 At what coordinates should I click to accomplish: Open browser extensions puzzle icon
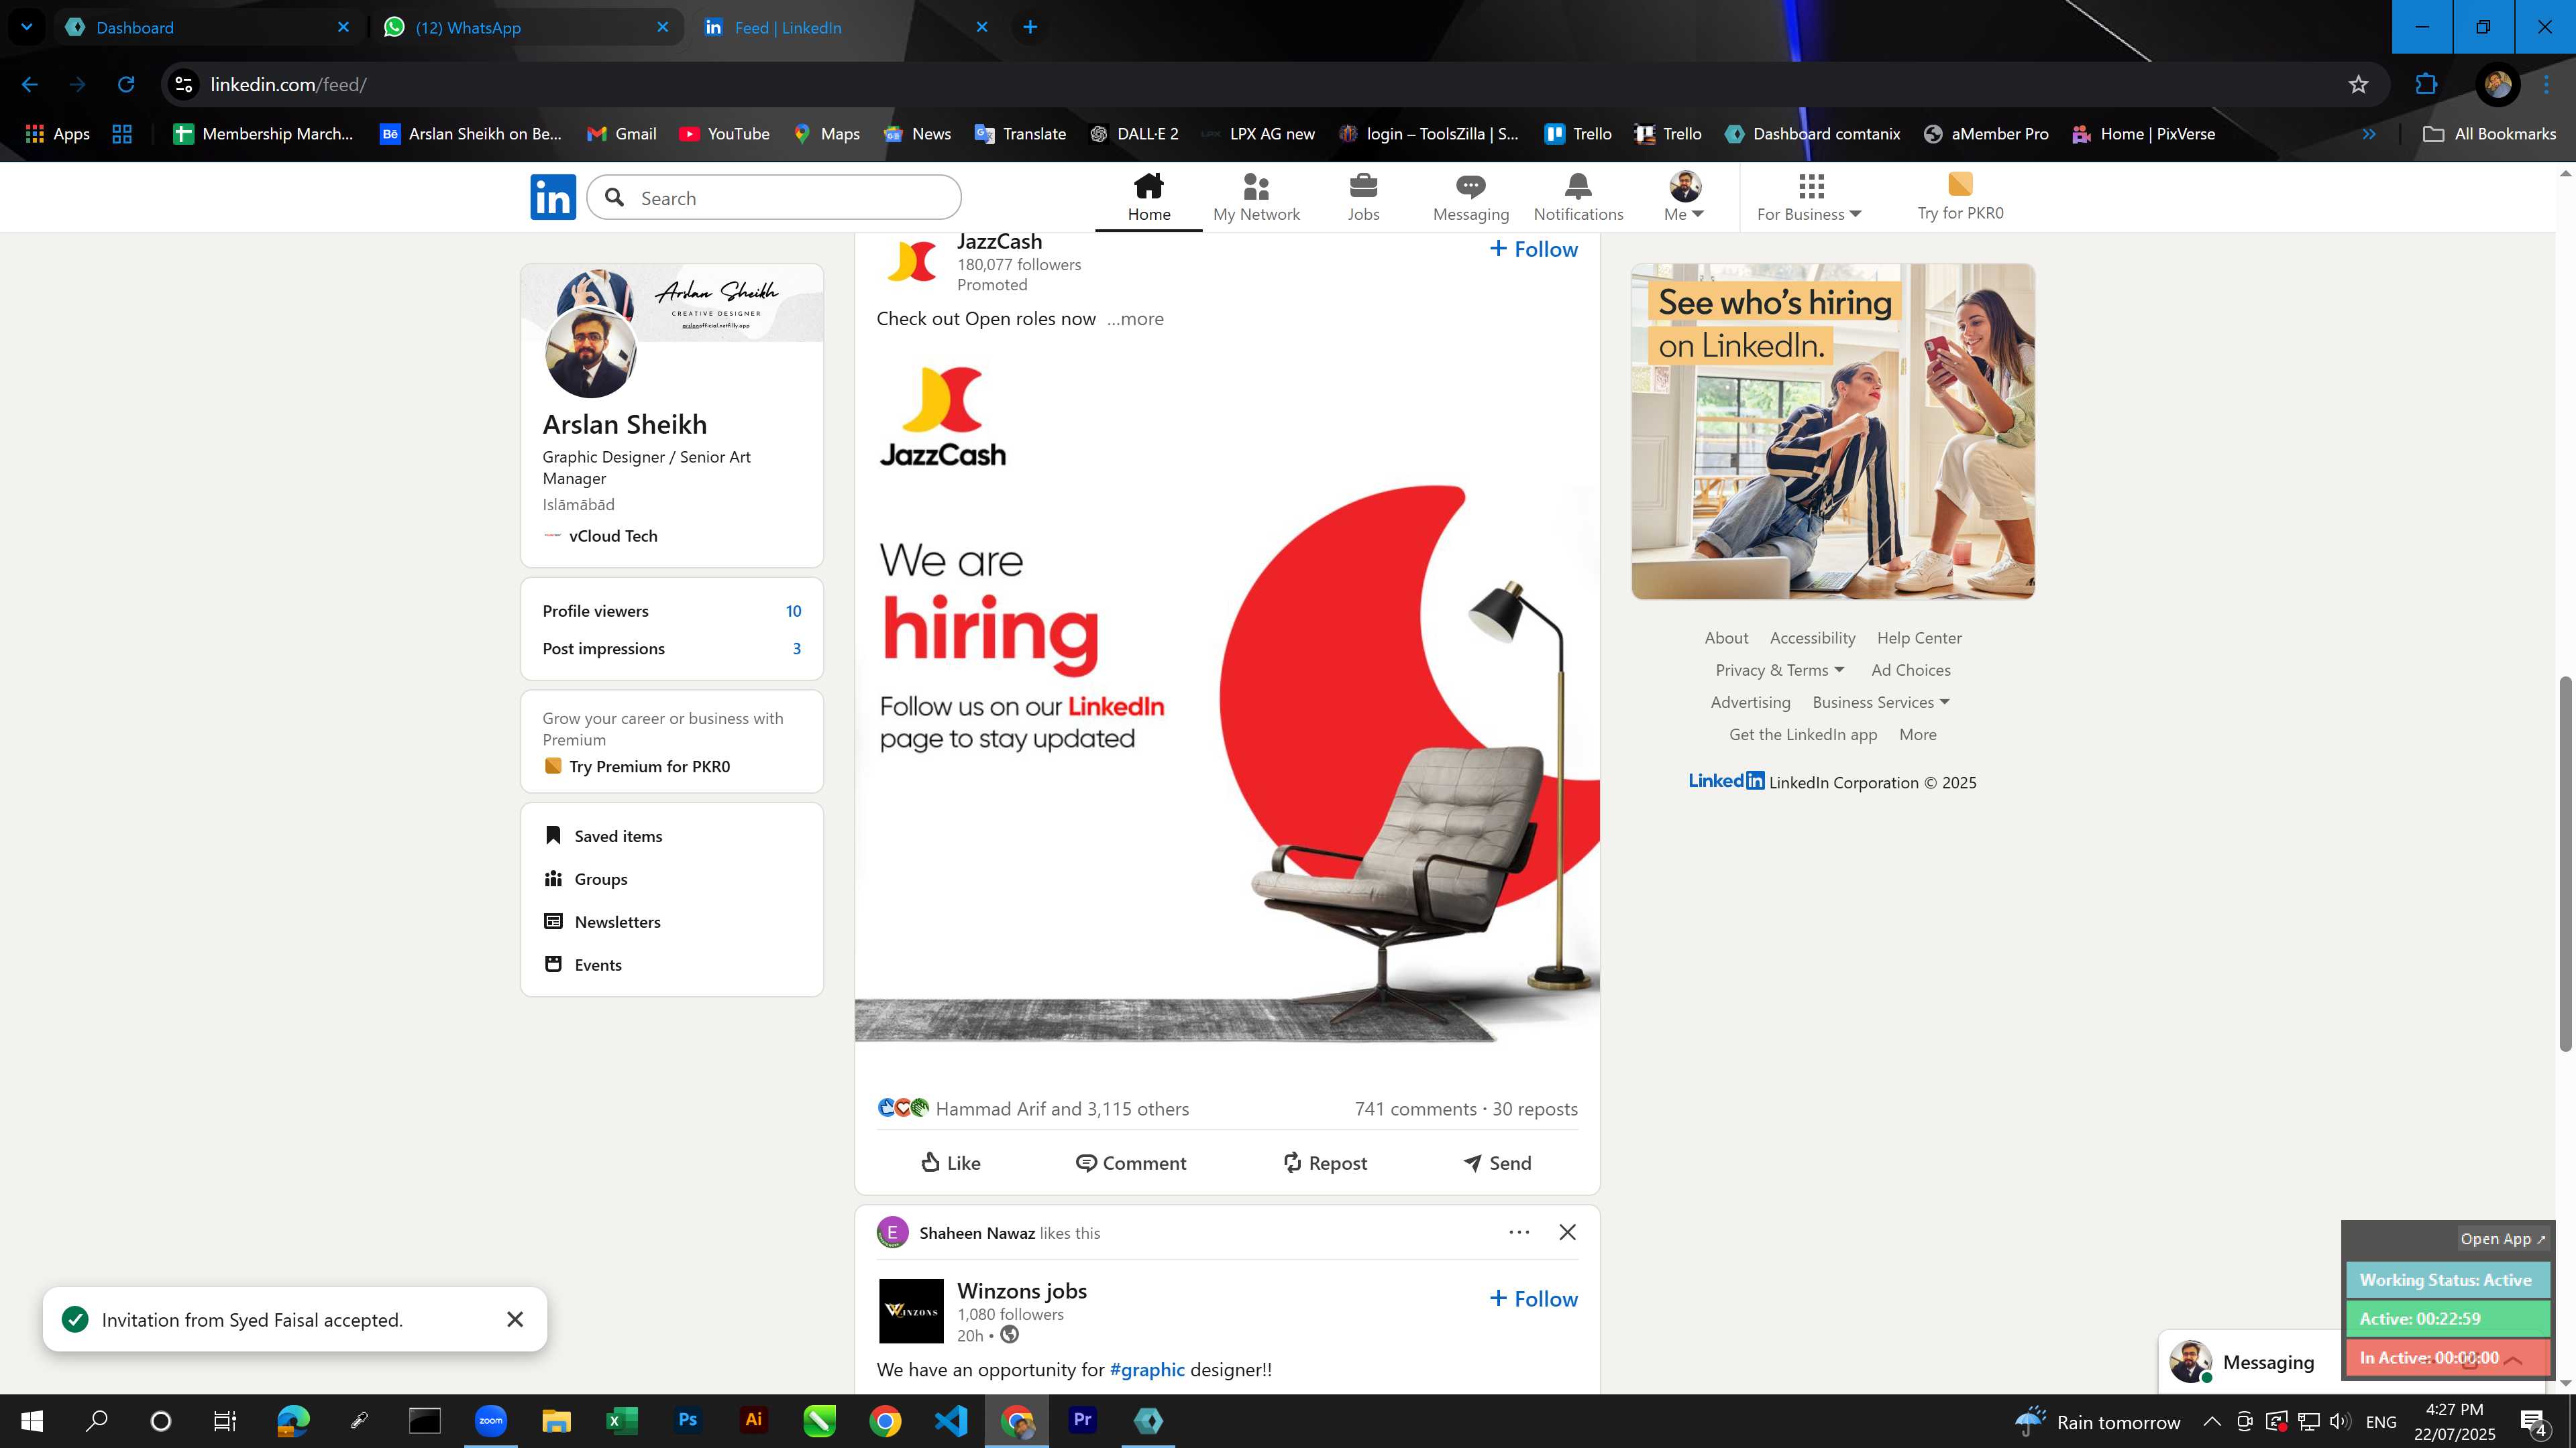coord(2426,84)
